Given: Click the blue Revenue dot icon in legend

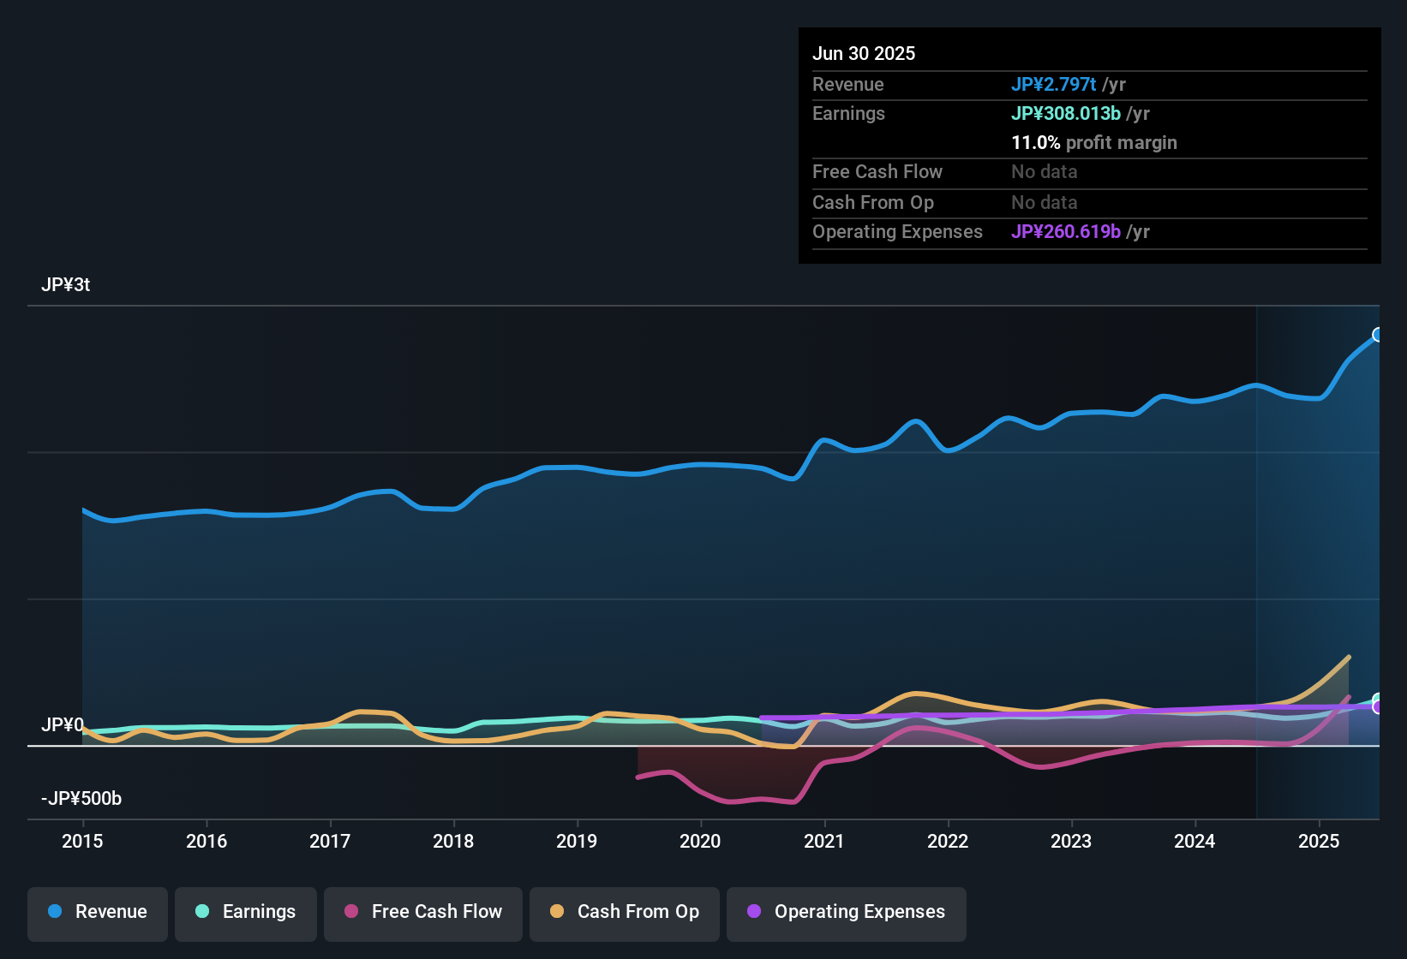Looking at the screenshot, I should point(53,912).
